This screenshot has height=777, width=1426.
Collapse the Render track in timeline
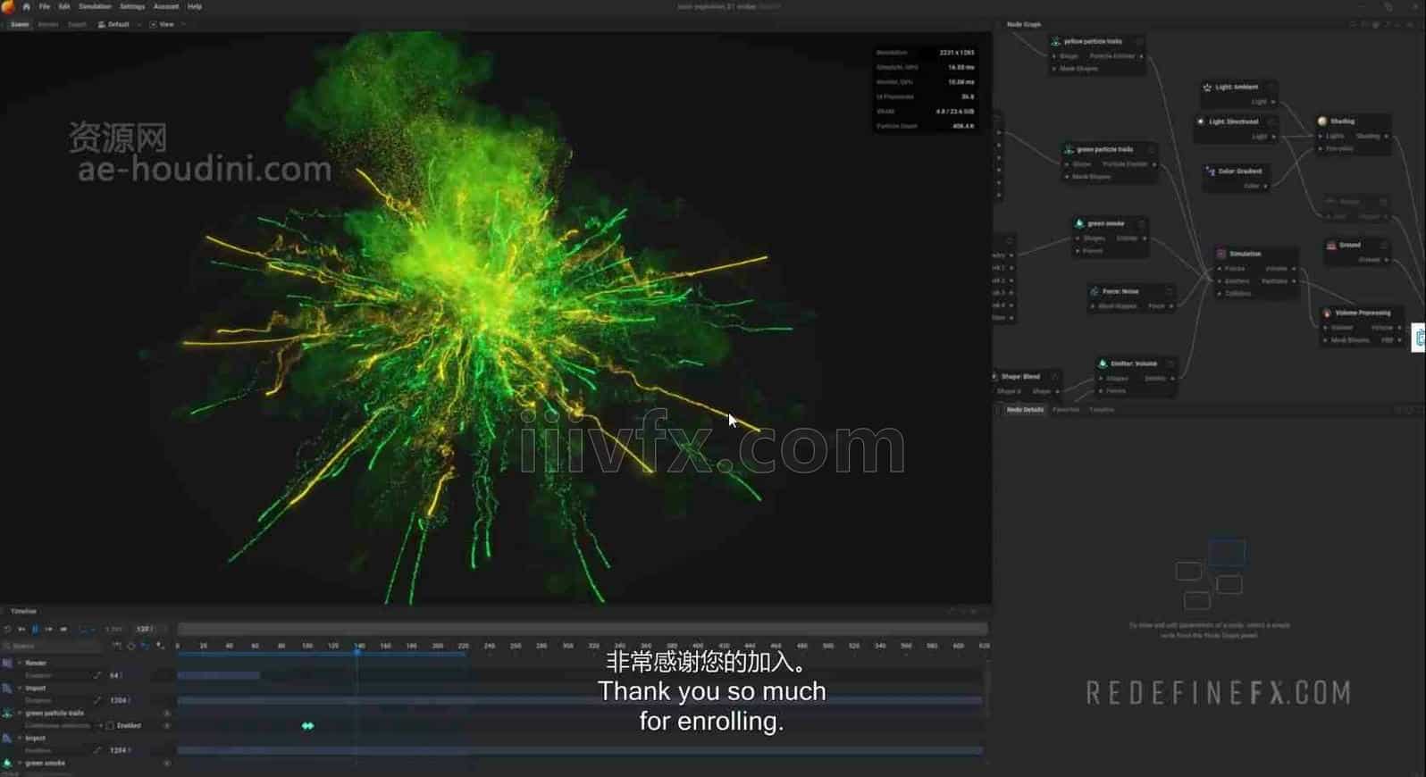tap(20, 663)
